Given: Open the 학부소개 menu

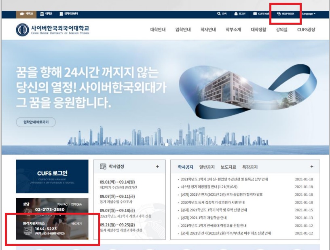Looking at the screenshot, I should point(233,30).
